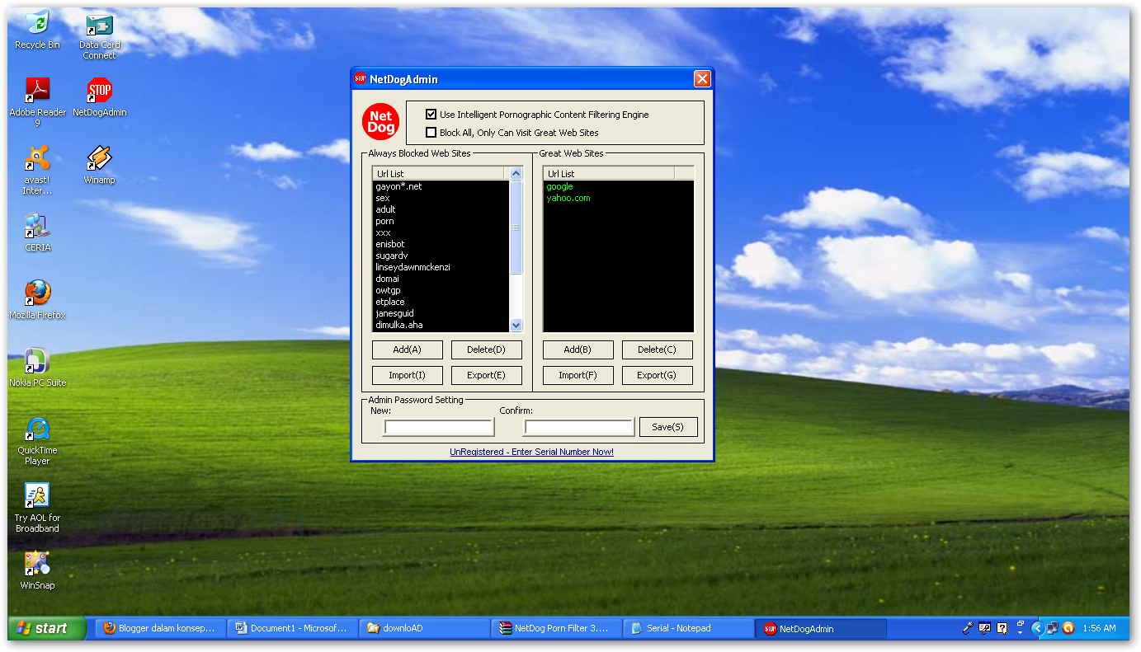Click the Import(F) button
Screen dimensions: 1141x652
578,375
